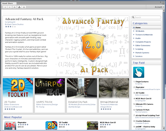
Task: Open the UniRPG Tile Ed thumbnail
Action: pyautogui.click(x=50, y=88)
